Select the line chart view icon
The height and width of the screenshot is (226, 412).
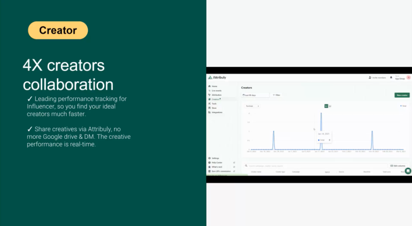click(x=326, y=106)
